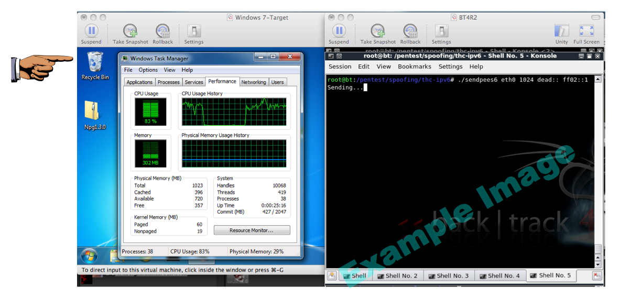This screenshot has height=298, width=619.
Task: Select the Performance tab
Action: click(222, 81)
